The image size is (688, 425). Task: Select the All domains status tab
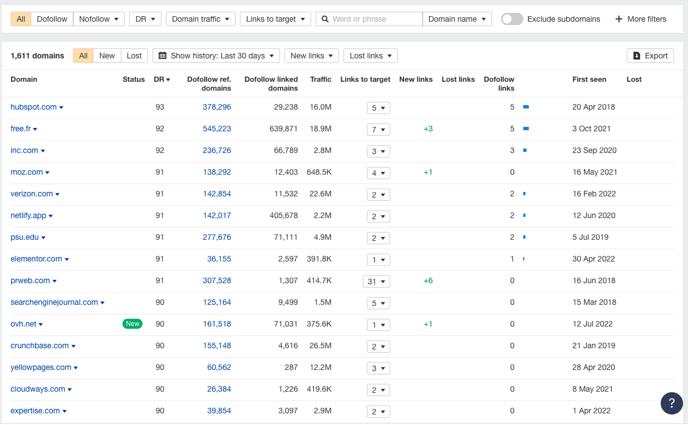(83, 56)
